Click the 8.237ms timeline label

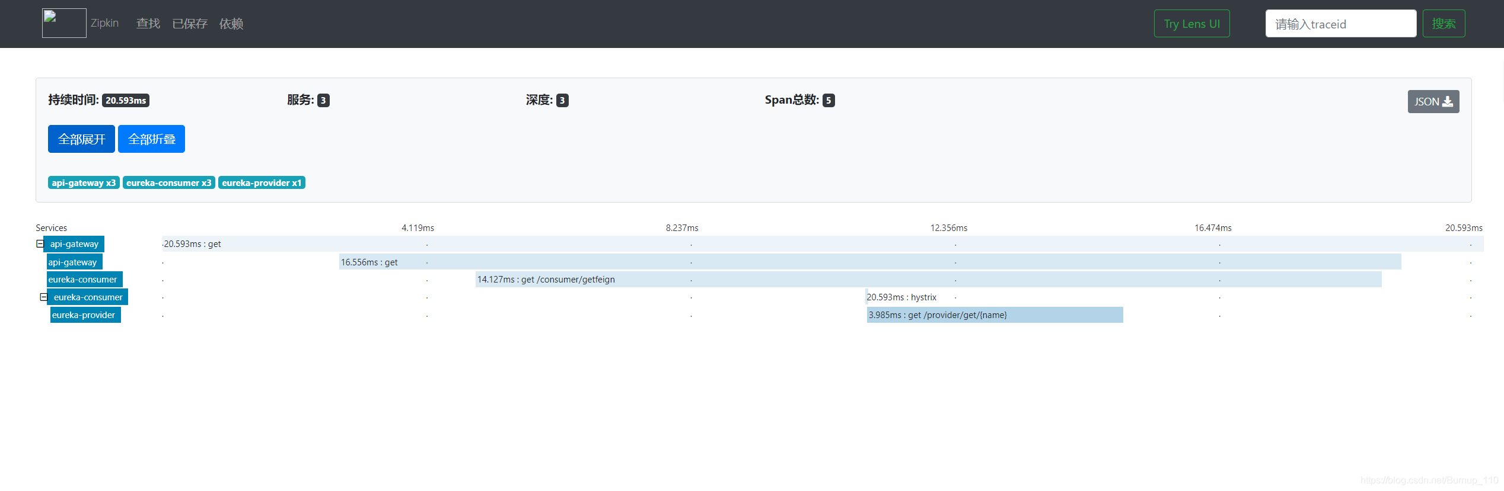tap(682, 228)
